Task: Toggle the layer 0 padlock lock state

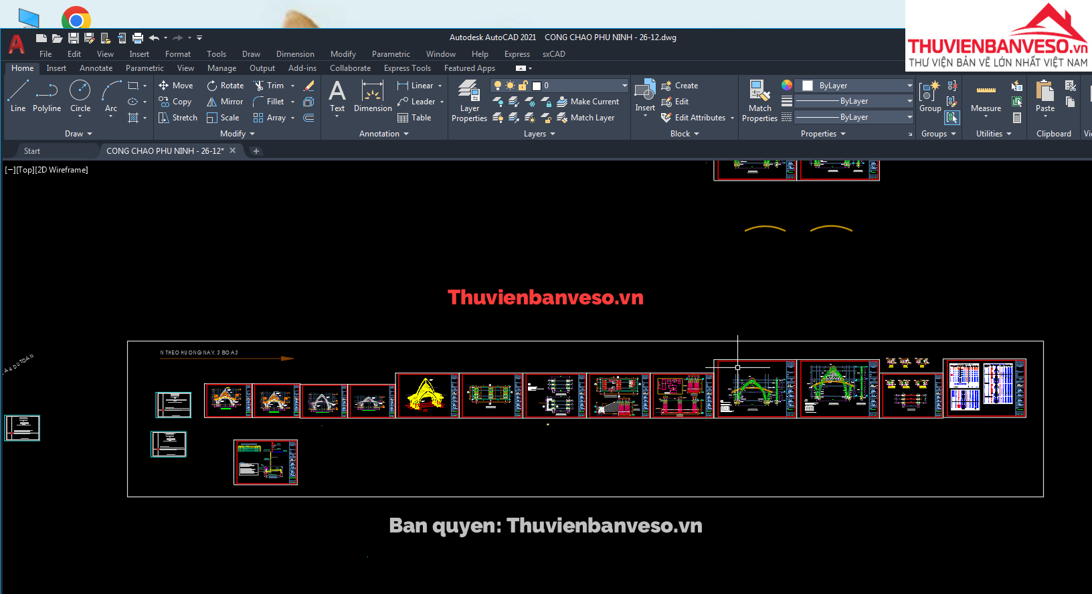Action: (523, 86)
